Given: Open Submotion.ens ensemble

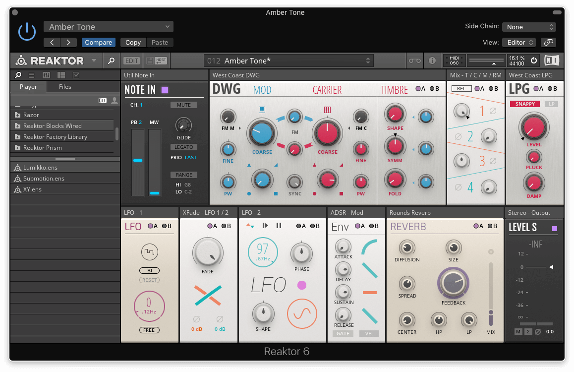Looking at the screenshot, I should (65, 178).
